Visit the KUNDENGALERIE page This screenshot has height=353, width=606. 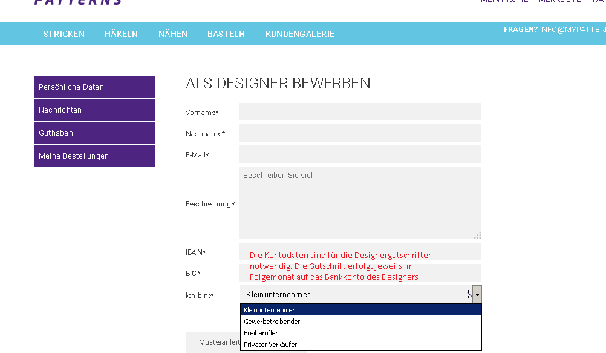(300, 34)
